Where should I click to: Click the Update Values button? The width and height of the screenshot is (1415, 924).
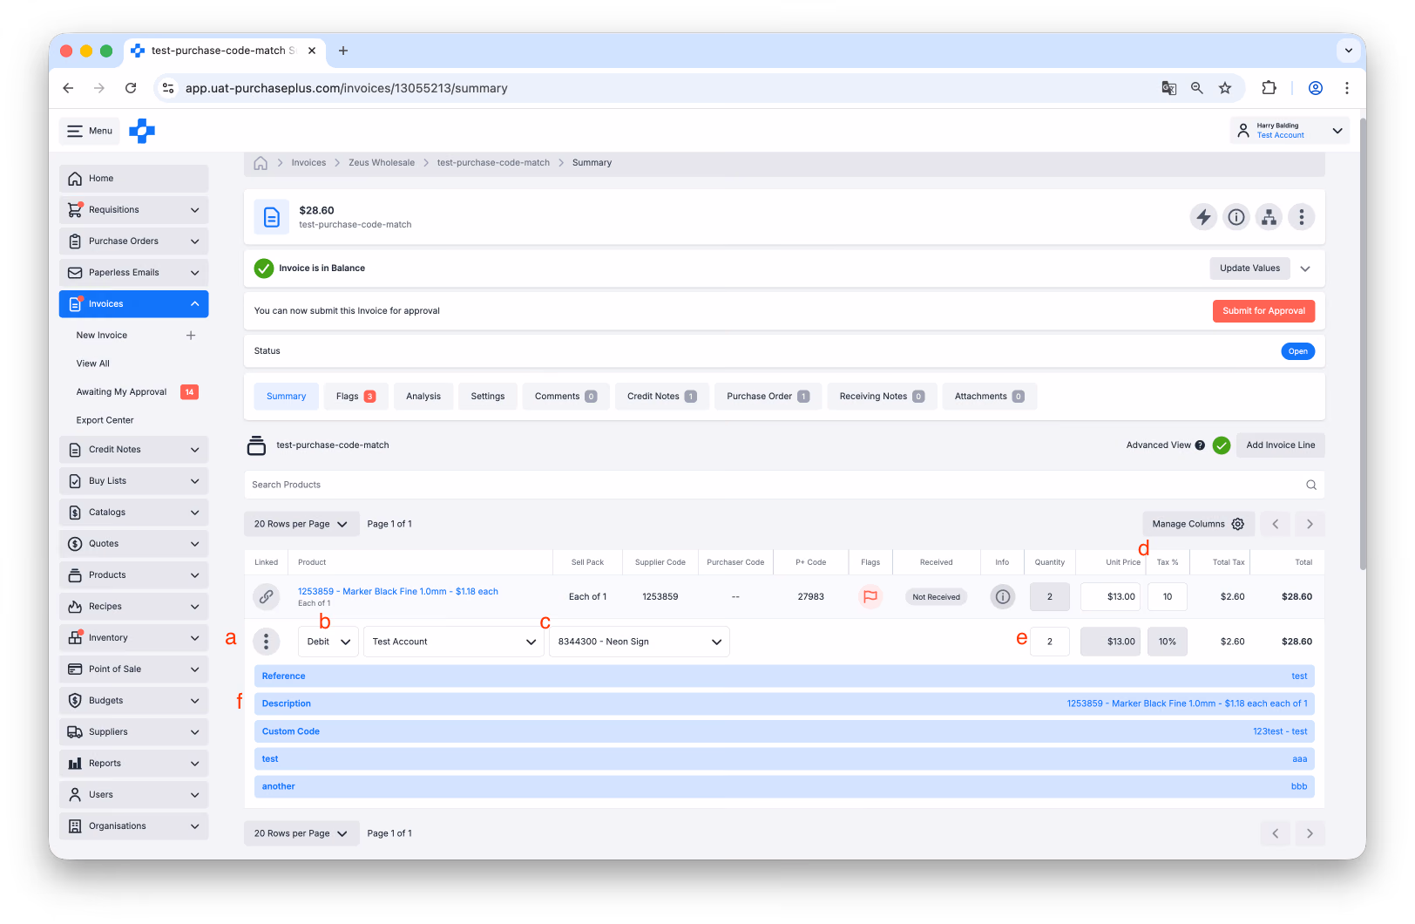[x=1249, y=268]
